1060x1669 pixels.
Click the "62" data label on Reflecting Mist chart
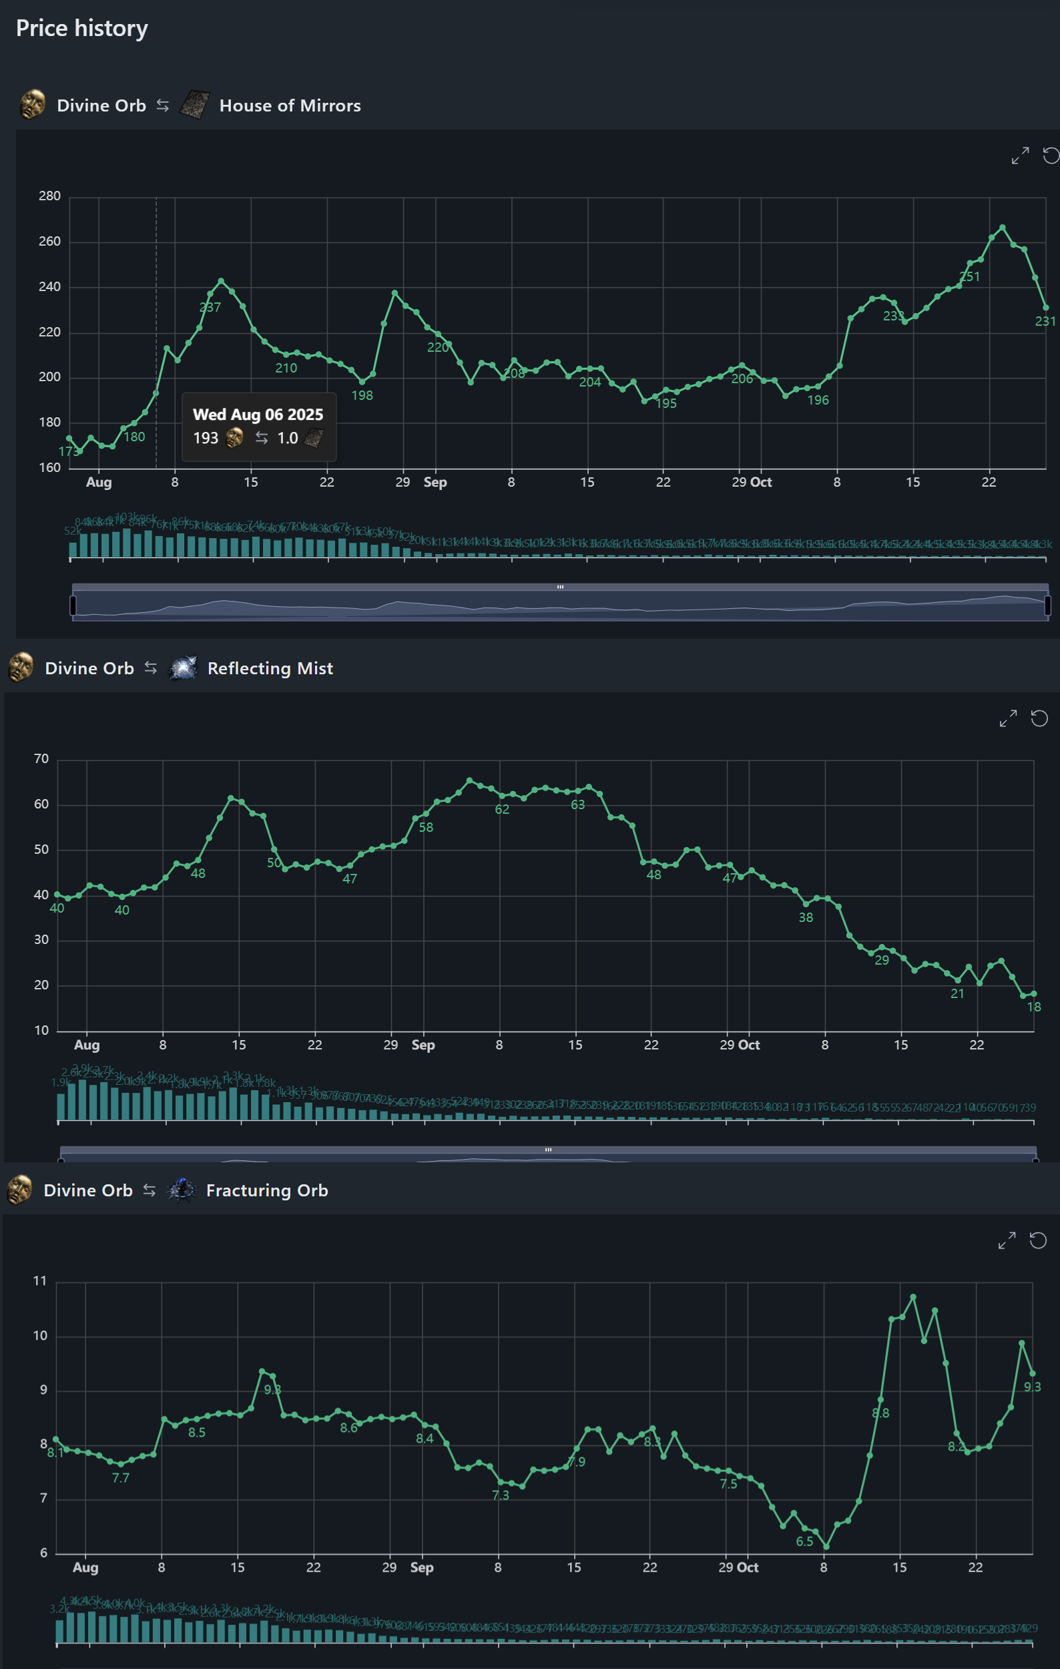(x=502, y=809)
